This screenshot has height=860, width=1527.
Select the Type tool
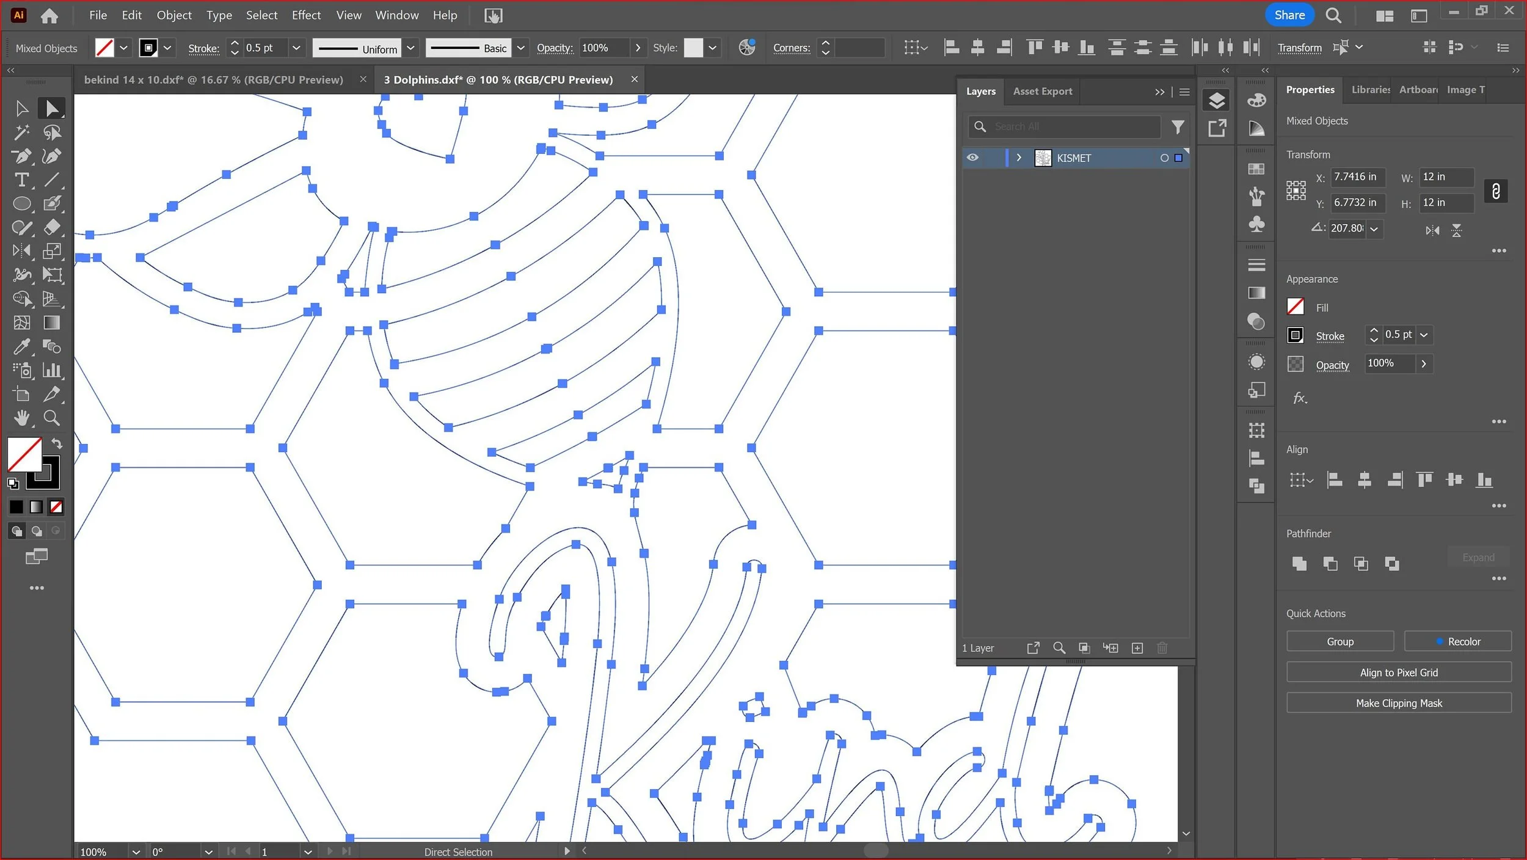point(21,180)
